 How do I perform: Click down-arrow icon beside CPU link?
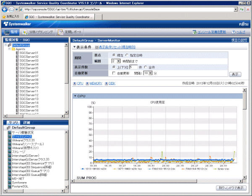click(75, 83)
